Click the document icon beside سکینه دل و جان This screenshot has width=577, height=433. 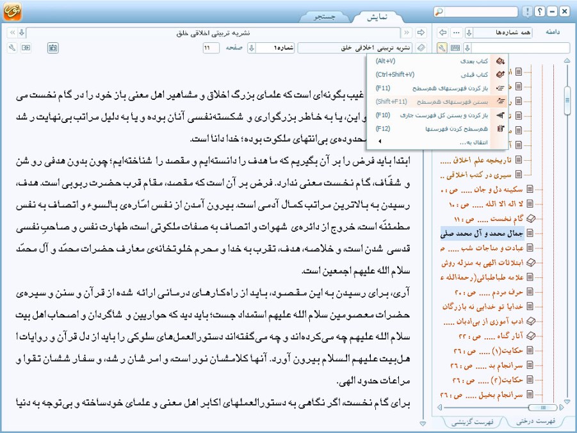click(x=530, y=189)
